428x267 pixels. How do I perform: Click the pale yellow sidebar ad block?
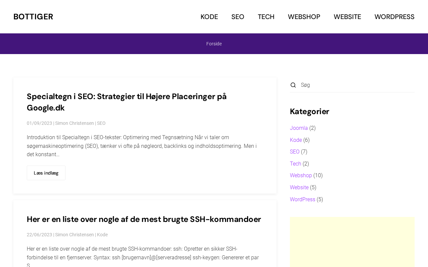[x=352, y=242]
